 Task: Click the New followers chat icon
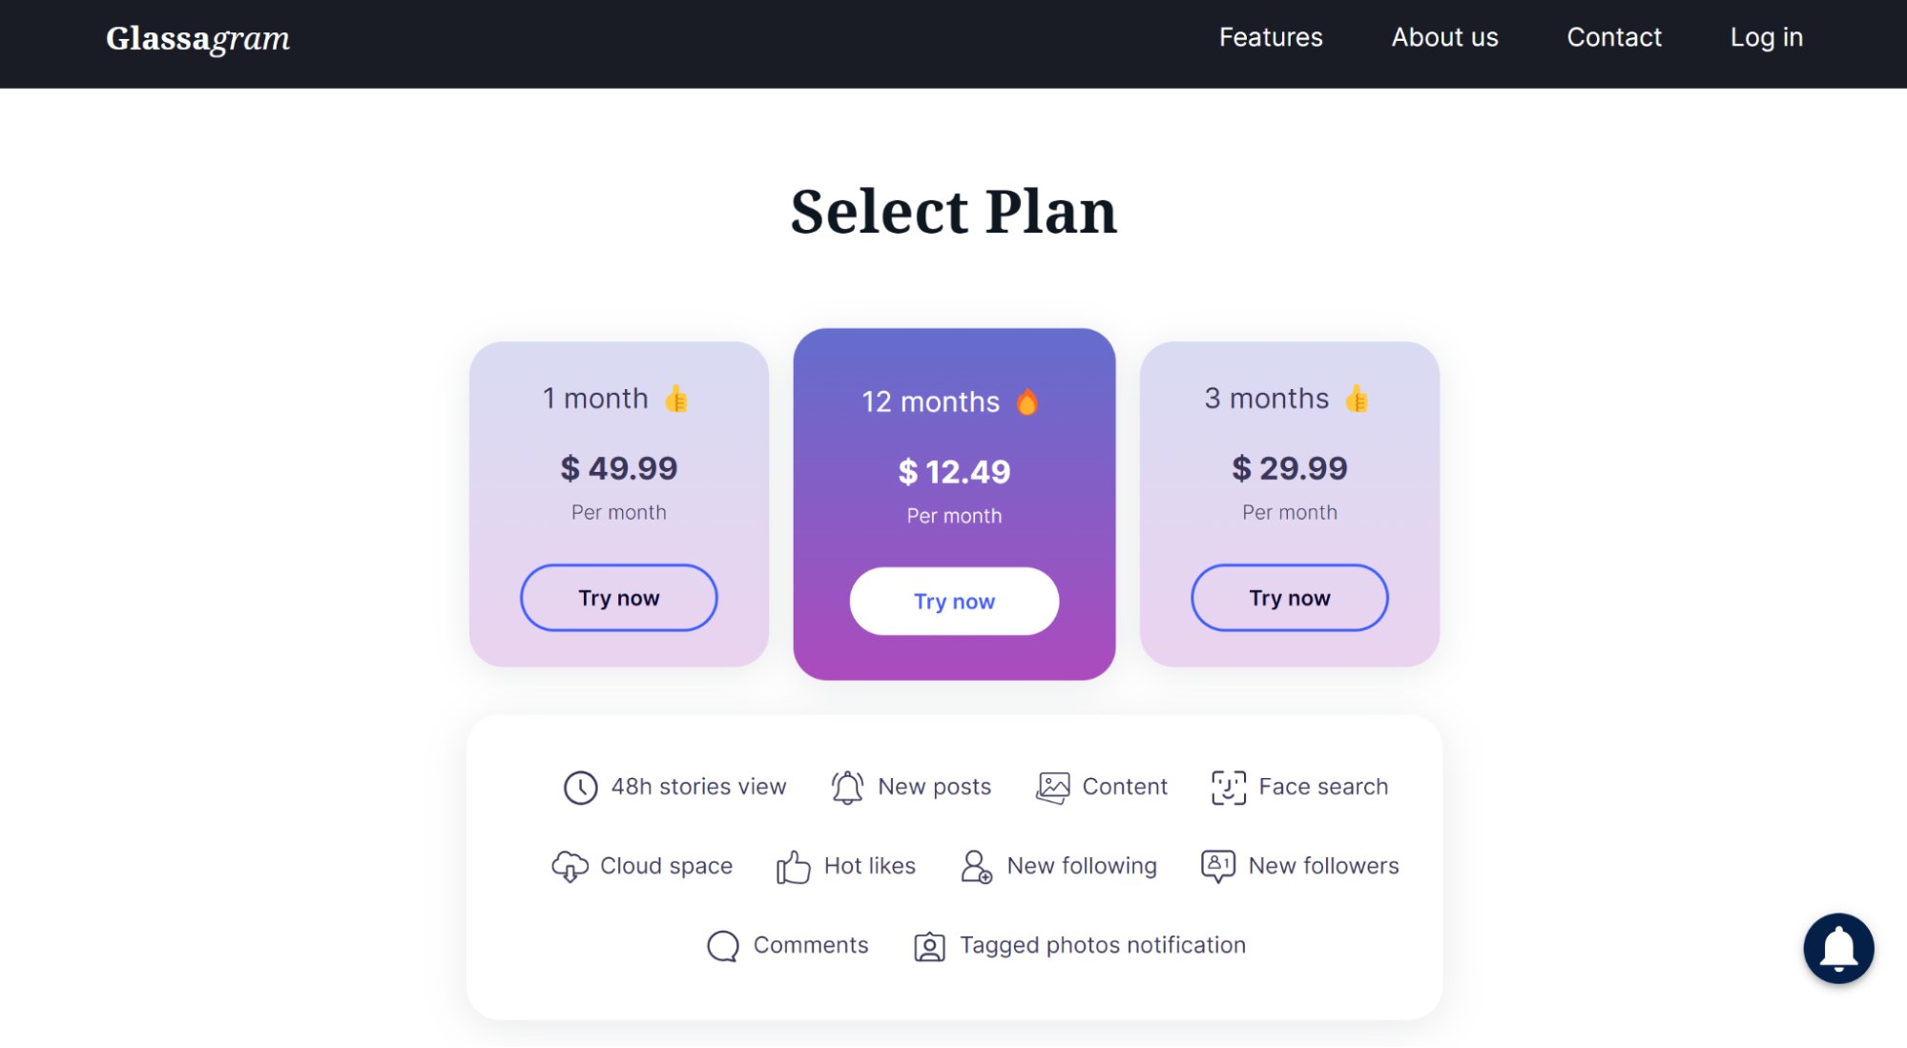(x=1217, y=867)
